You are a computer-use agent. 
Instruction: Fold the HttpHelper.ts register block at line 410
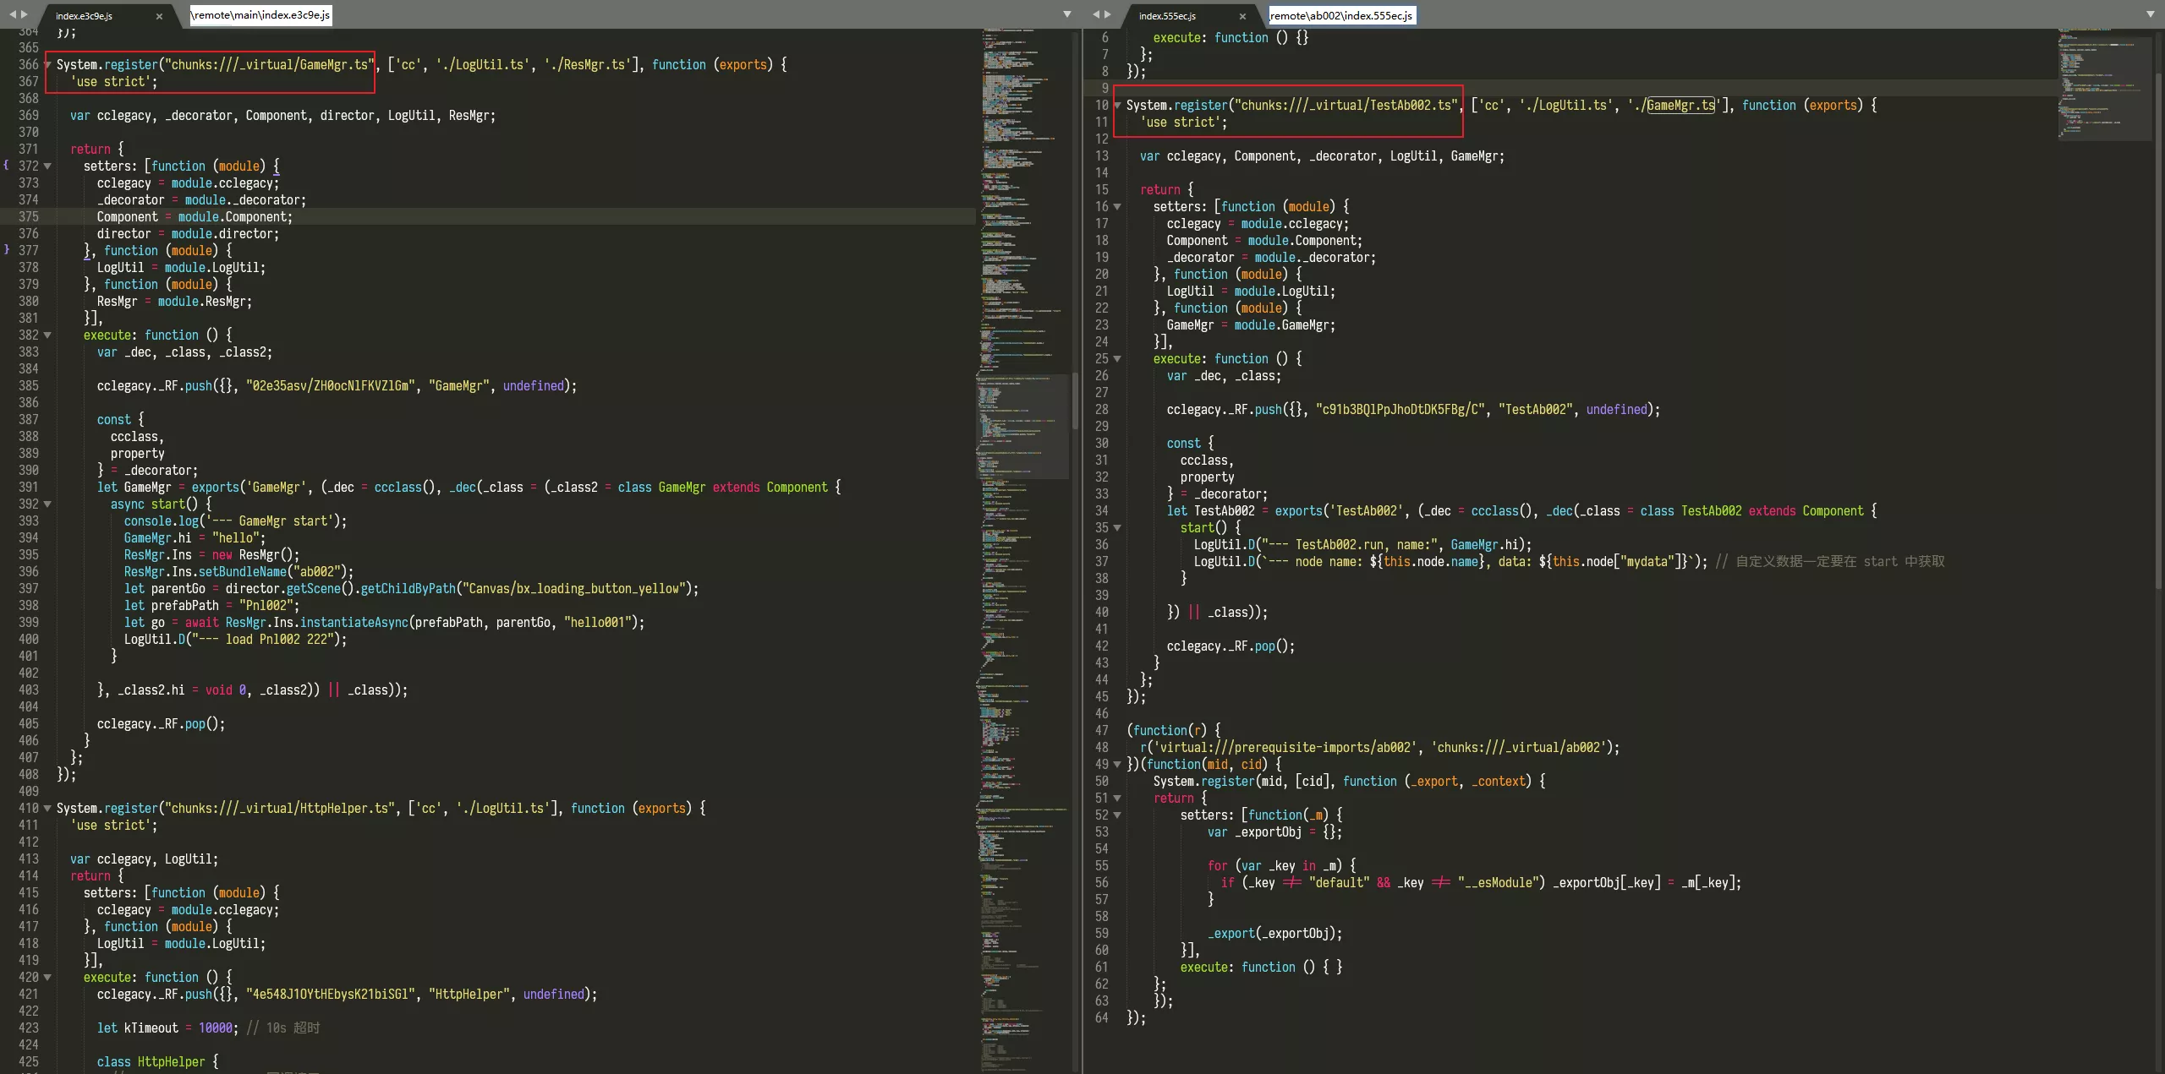[47, 809]
